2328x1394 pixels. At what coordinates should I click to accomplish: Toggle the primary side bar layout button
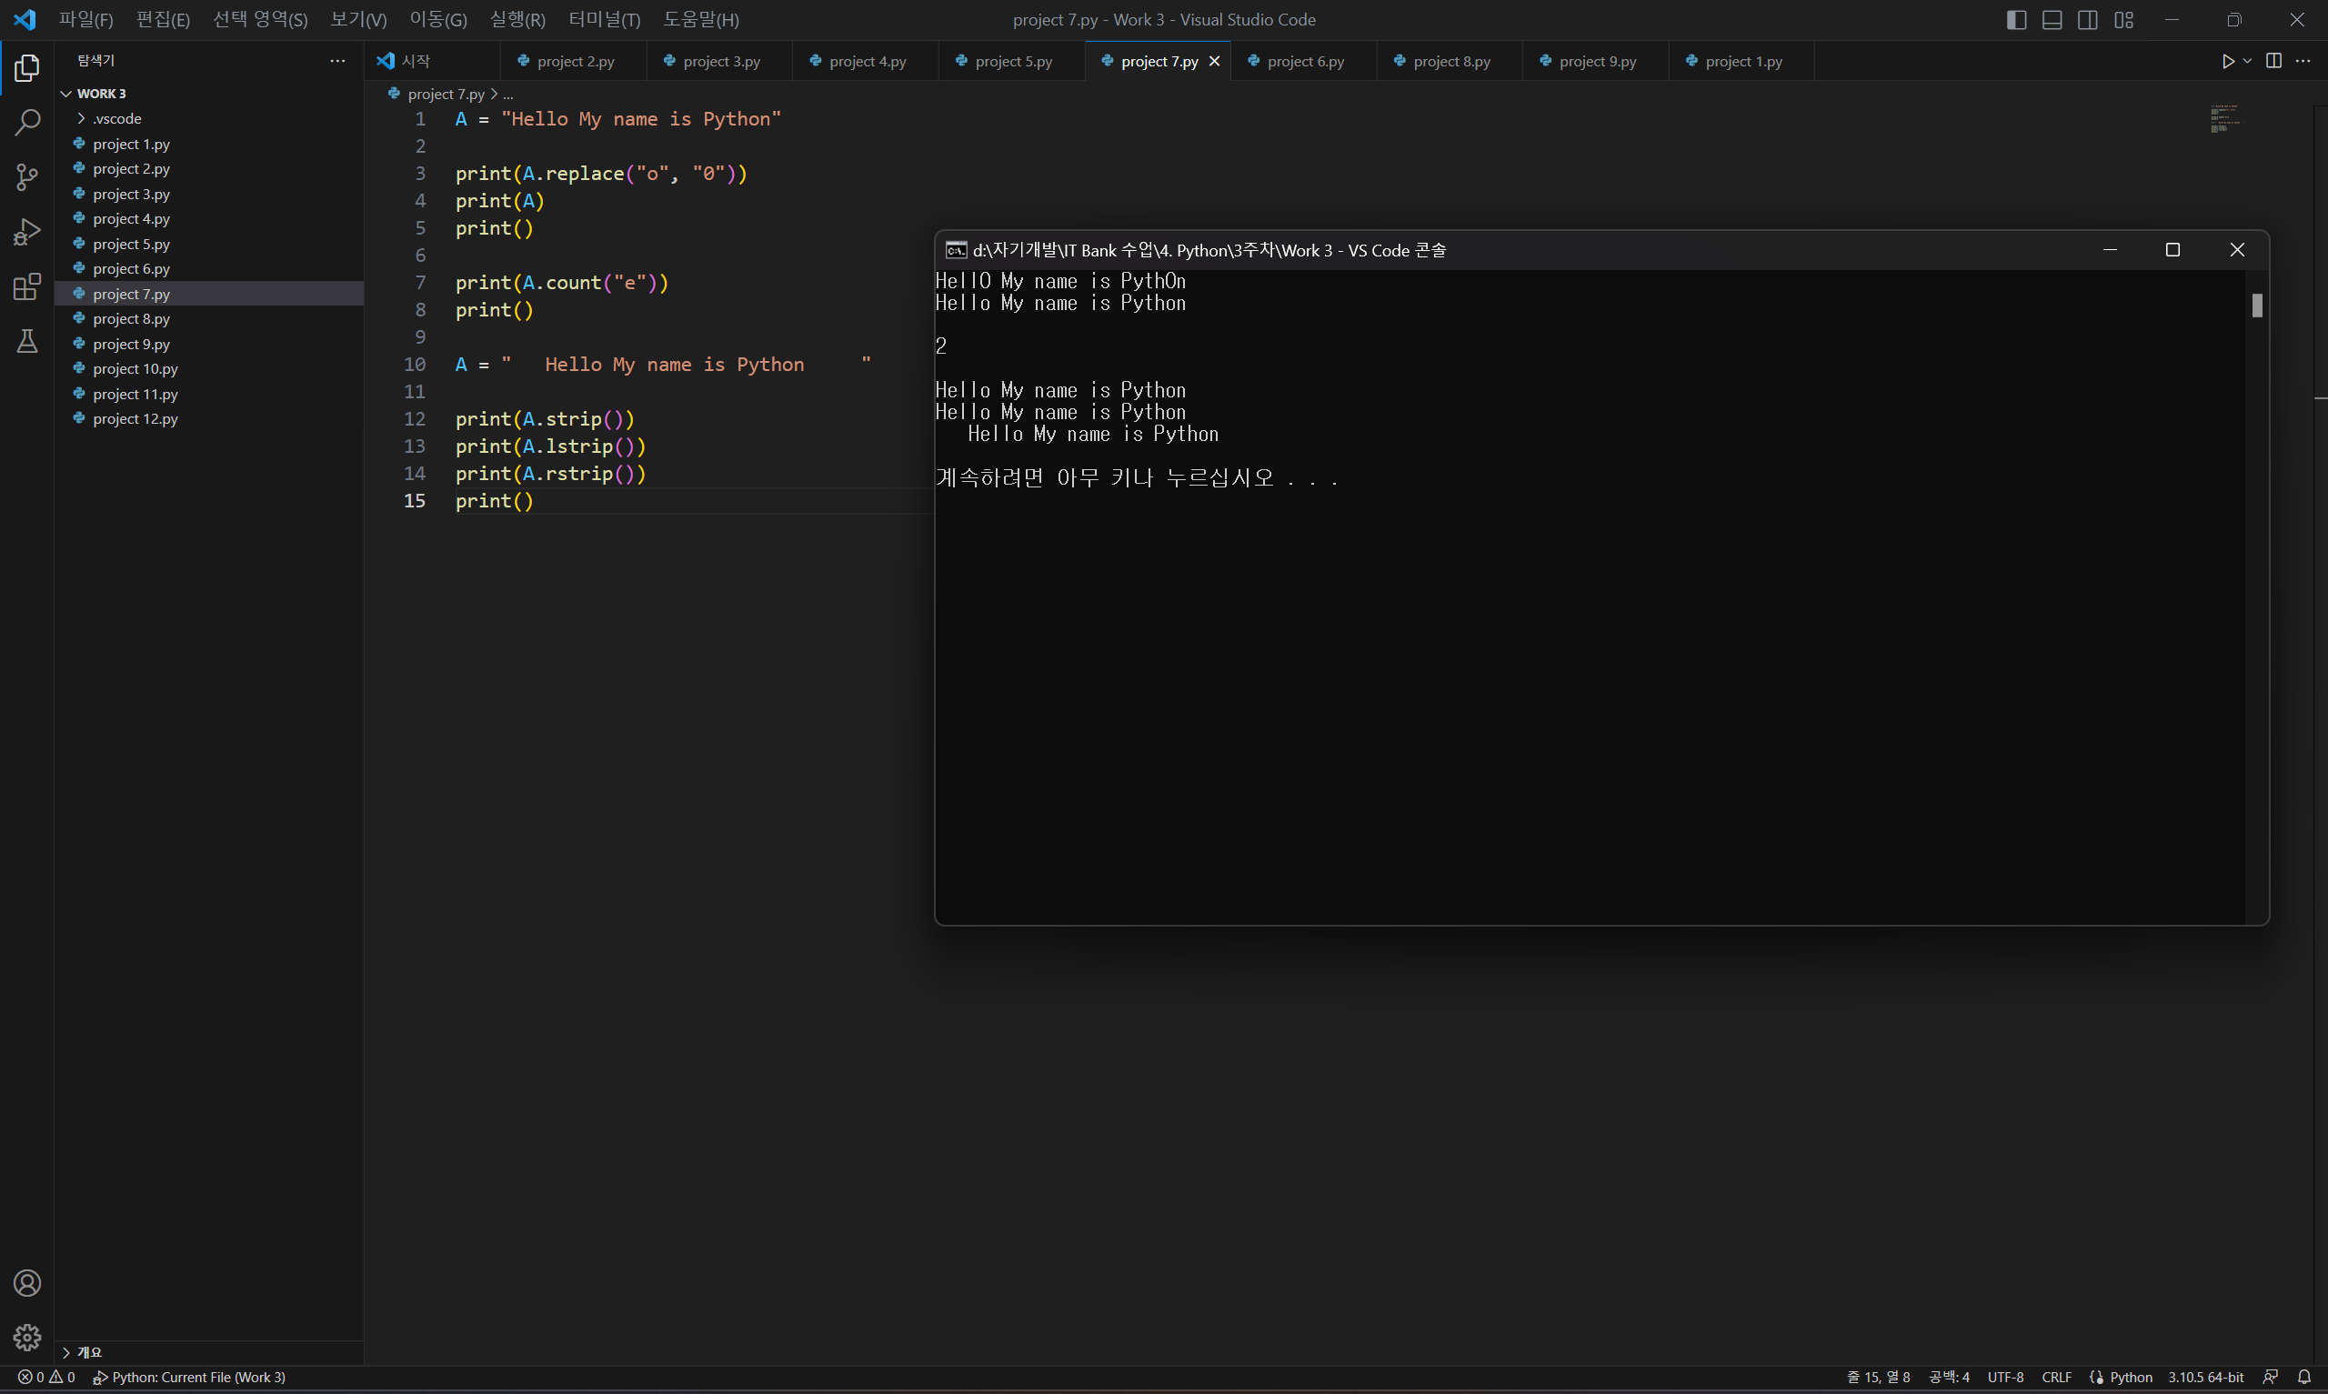pyautogui.click(x=2016, y=20)
